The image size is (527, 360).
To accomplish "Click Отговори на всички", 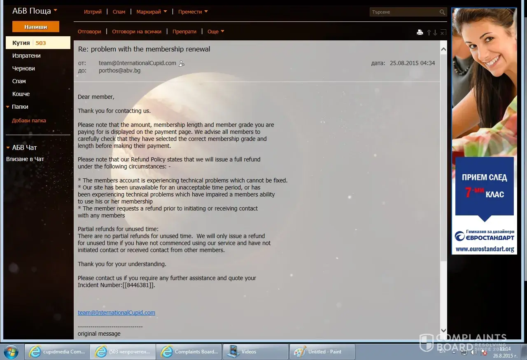I will click(137, 31).
